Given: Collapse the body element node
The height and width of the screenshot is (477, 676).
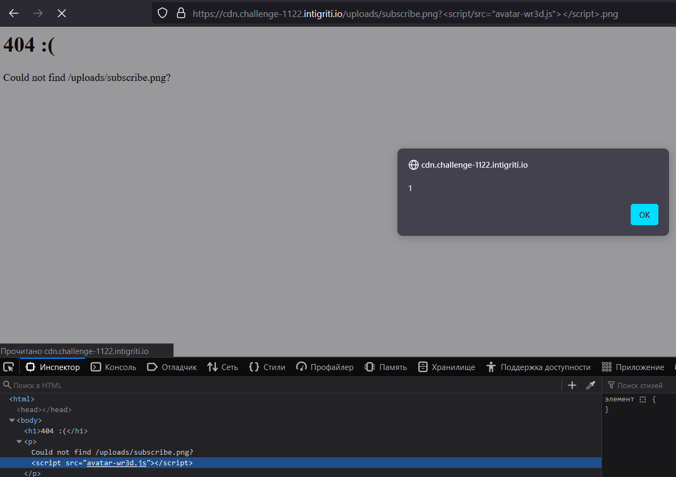Looking at the screenshot, I should coord(12,421).
